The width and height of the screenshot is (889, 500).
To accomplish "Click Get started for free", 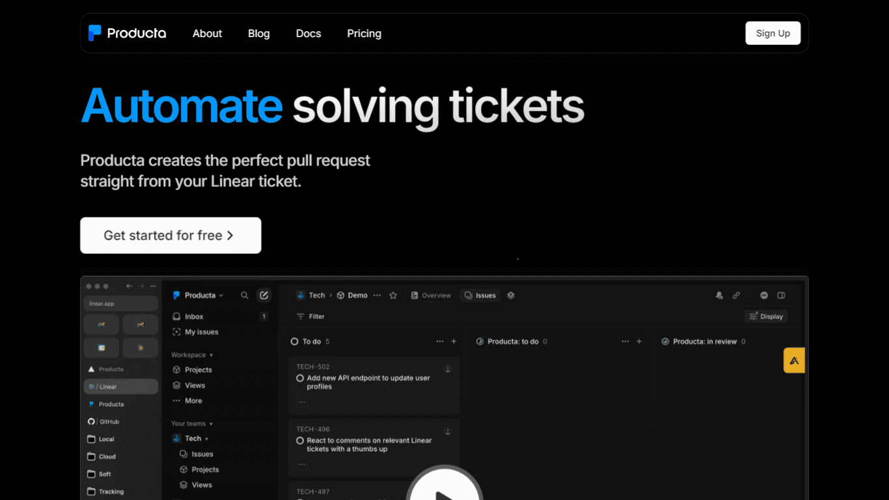I will [171, 236].
